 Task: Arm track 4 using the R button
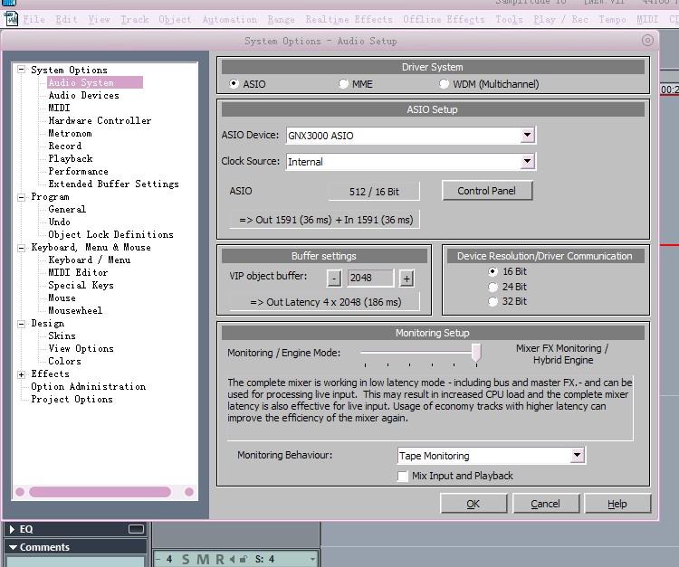point(218,560)
